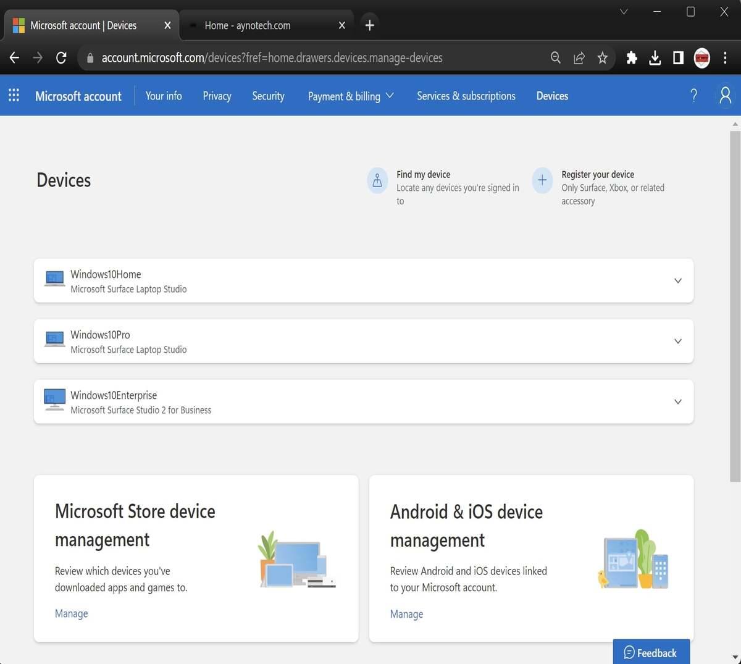Click the Microsoft Store device management heading
Screen dimensions: 741x664
coord(135,526)
